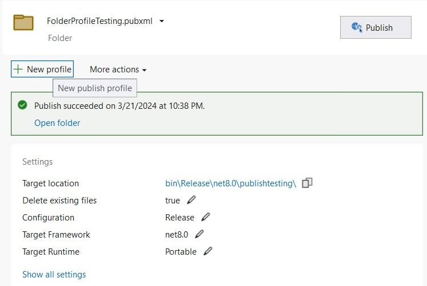Click the Target location label

pos(51,183)
